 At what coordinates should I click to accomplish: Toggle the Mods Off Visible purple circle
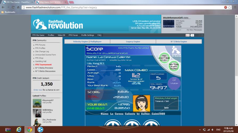[x=174, y=83]
